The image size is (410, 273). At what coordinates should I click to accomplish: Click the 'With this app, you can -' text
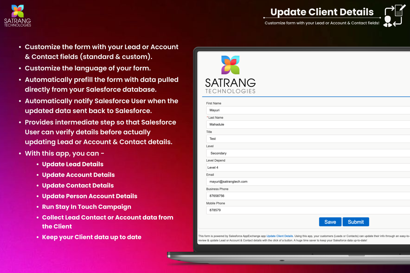tap(65, 153)
